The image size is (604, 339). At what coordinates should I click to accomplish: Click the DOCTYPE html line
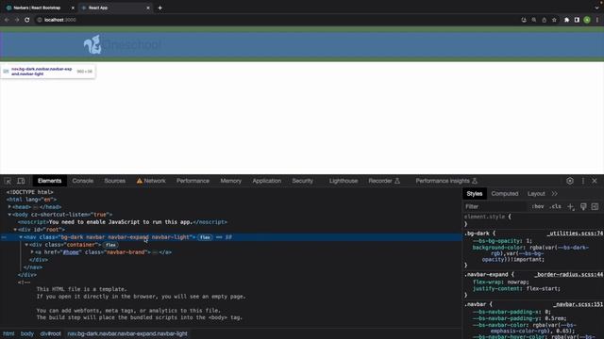coord(29,192)
